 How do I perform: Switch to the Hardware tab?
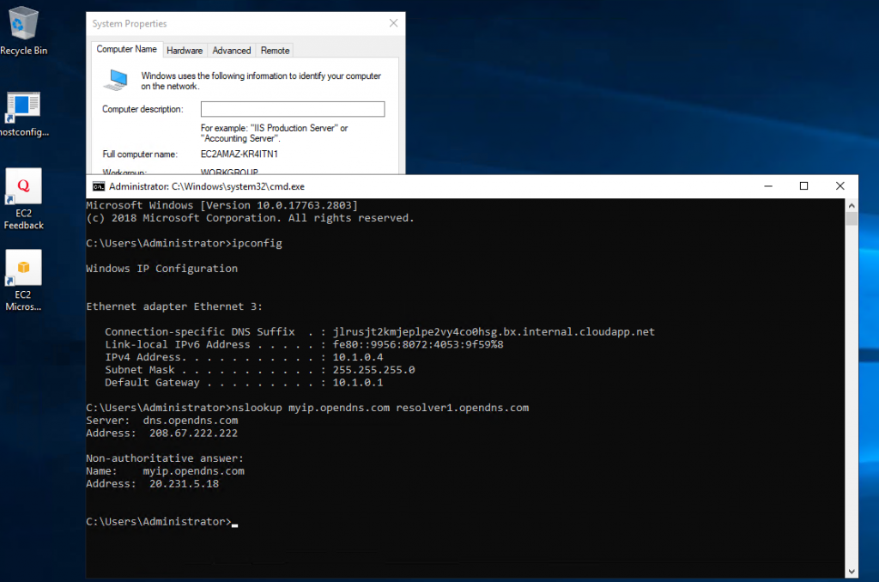pyautogui.click(x=185, y=51)
